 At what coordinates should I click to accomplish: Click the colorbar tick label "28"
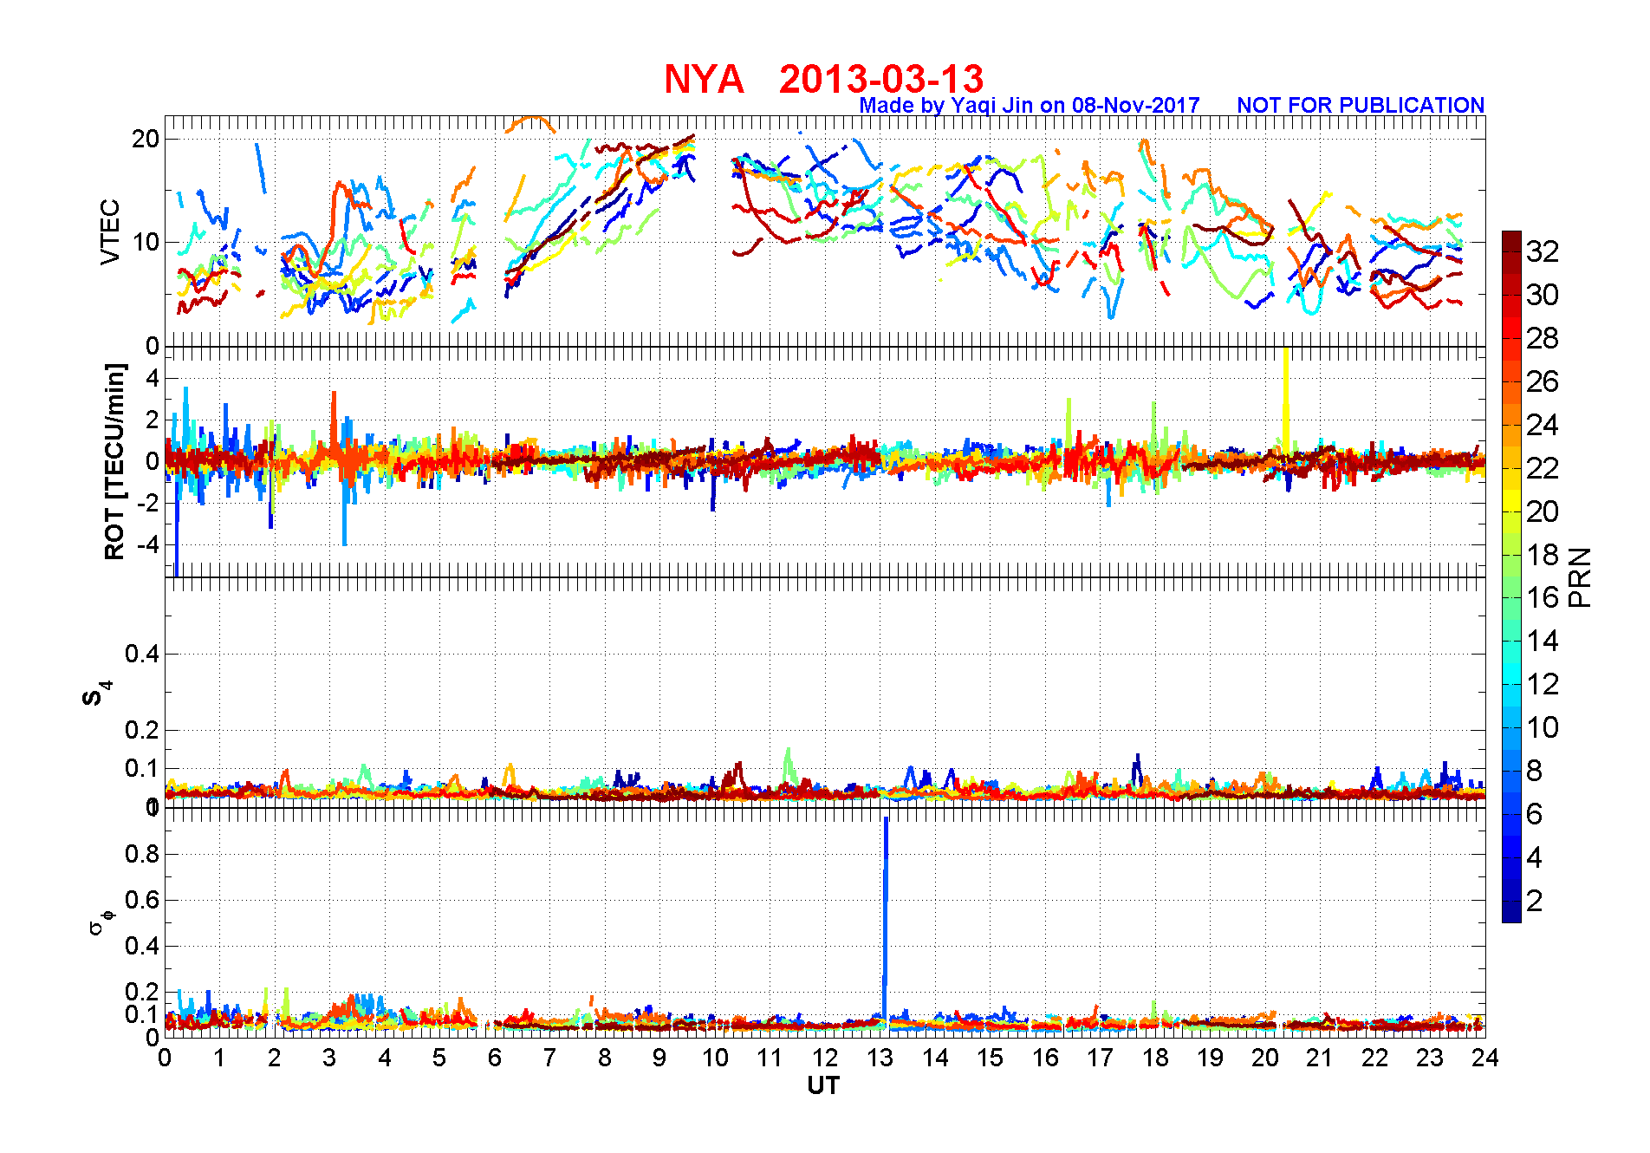coord(1543,338)
